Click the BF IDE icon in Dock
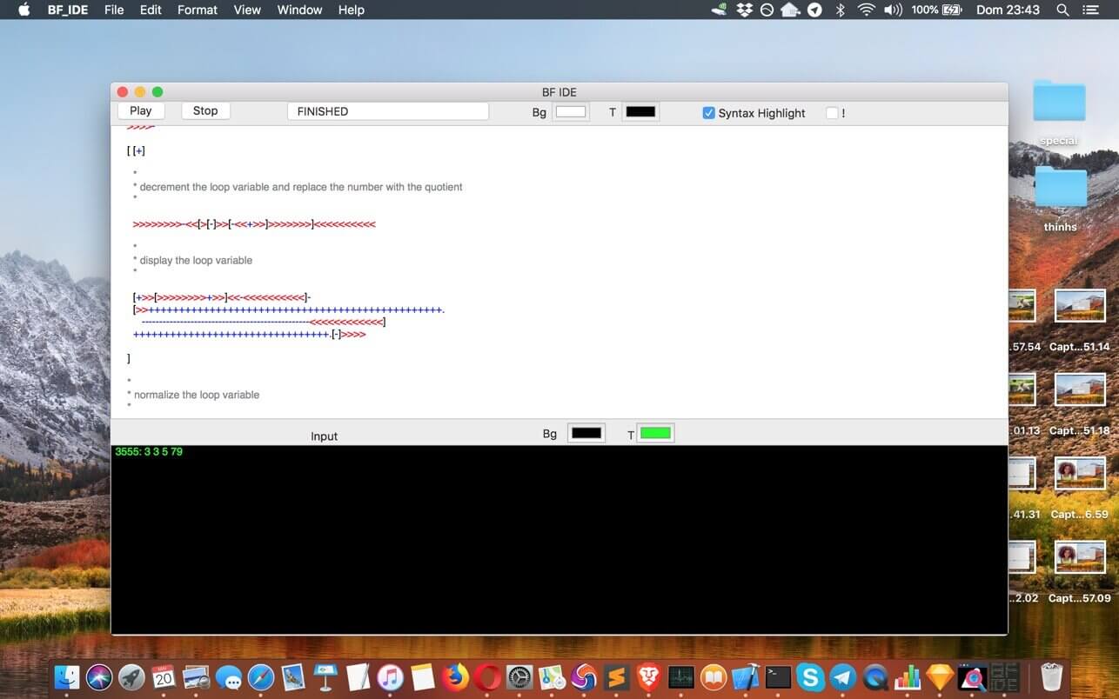 [1004, 676]
